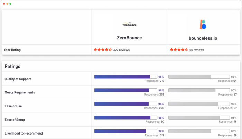Click ZeroBounce's orange star rating

[103, 50]
